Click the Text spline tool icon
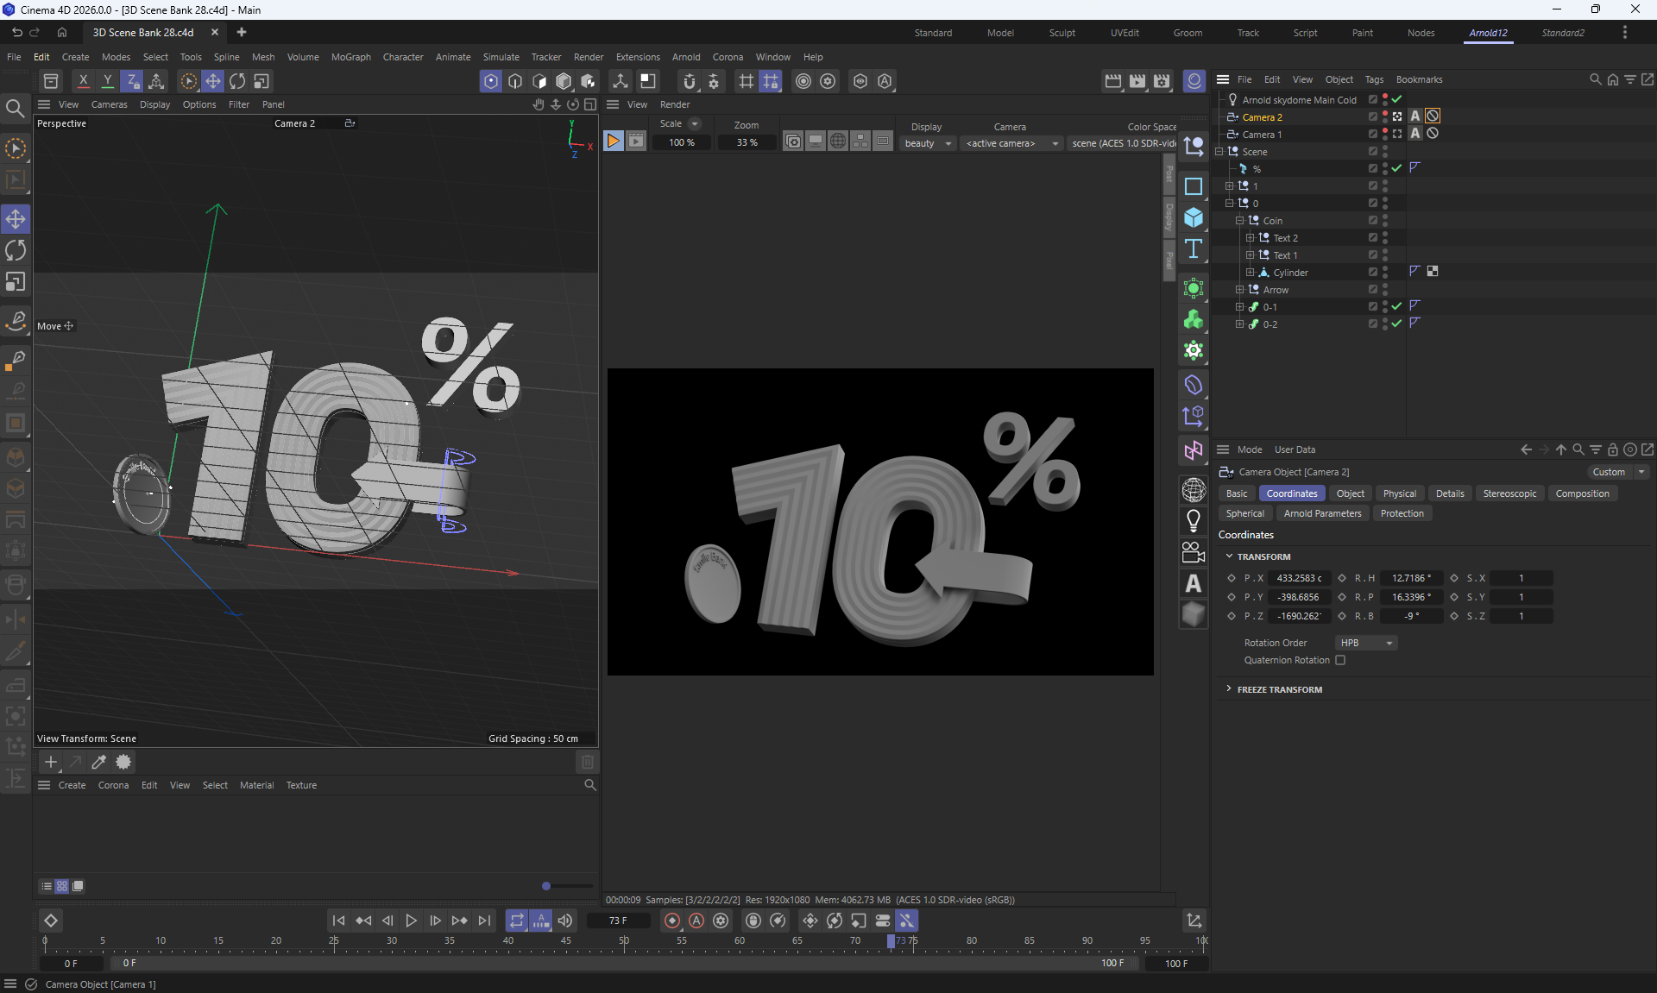Viewport: 1657px width, 993px height. coord(1194,249)
